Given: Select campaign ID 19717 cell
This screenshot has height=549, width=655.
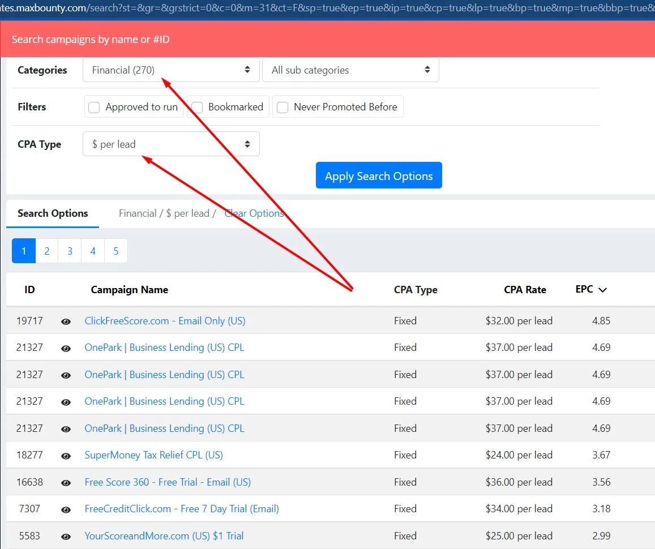Looking at the screenshot, I should [x=29, y=321].
